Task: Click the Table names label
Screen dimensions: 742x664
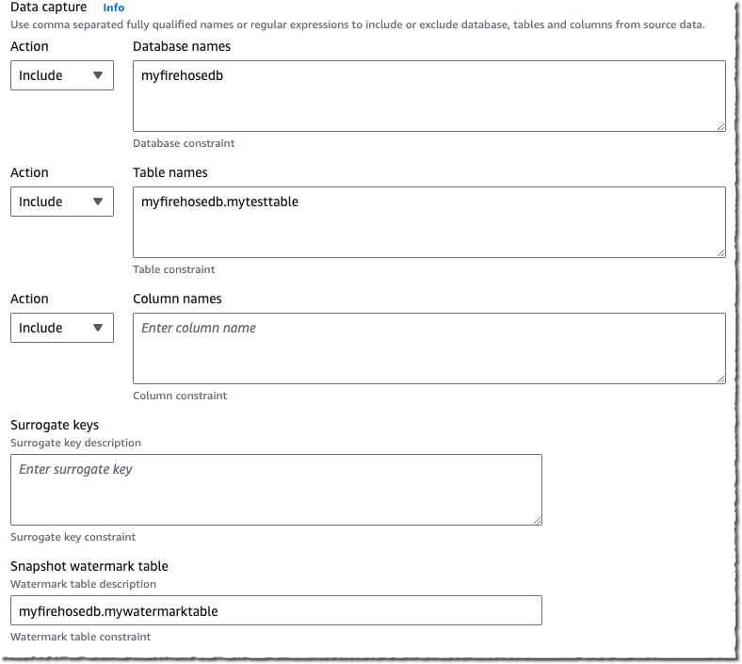Action: (x=170, y=172)
